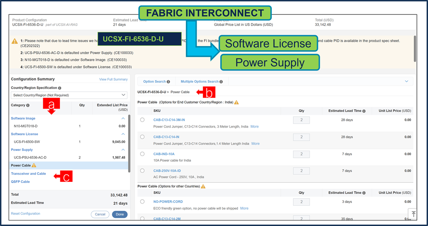Select the NO-POWER-CORD radio button
This screenshot has width=428, height=226.
coord(142,201)
